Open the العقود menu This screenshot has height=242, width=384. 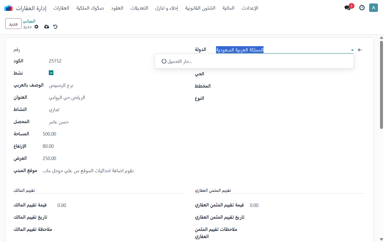117,8
